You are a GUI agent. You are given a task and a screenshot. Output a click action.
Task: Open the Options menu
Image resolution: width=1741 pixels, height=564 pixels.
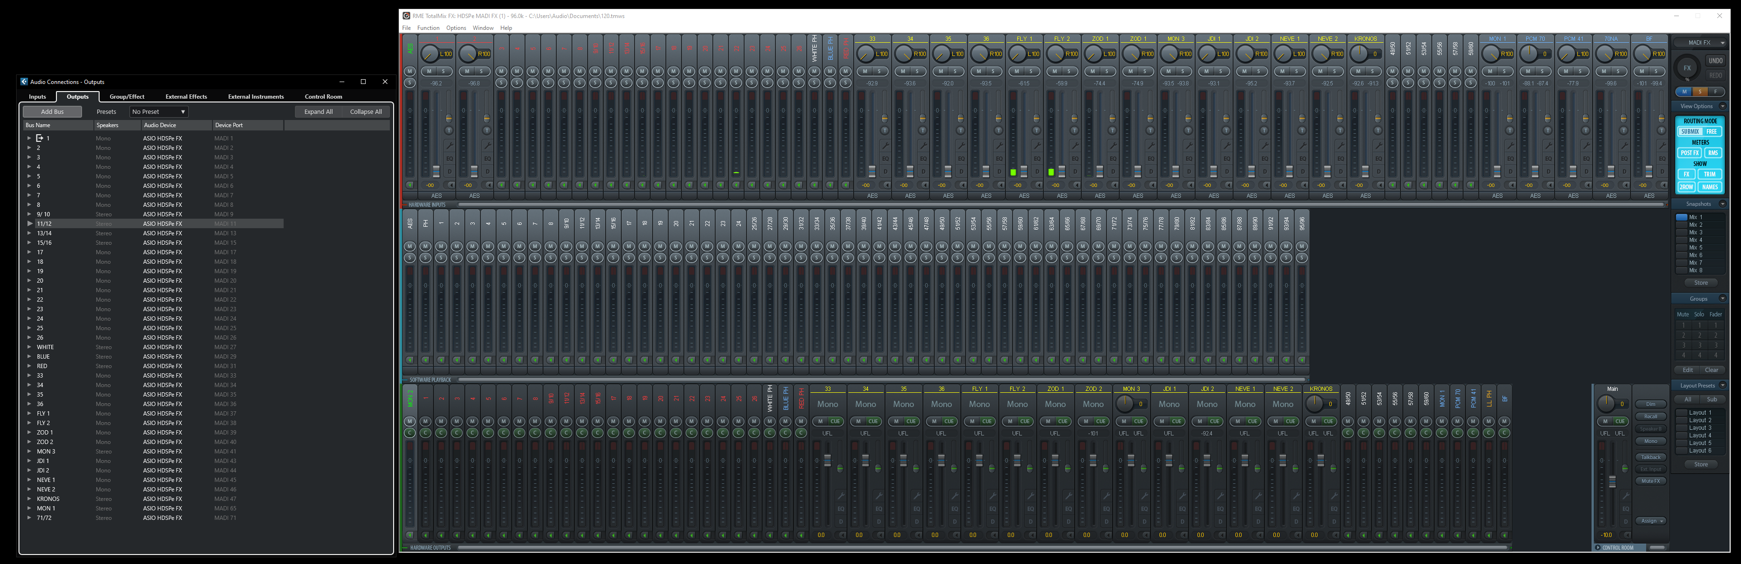[x=456, y=28]
